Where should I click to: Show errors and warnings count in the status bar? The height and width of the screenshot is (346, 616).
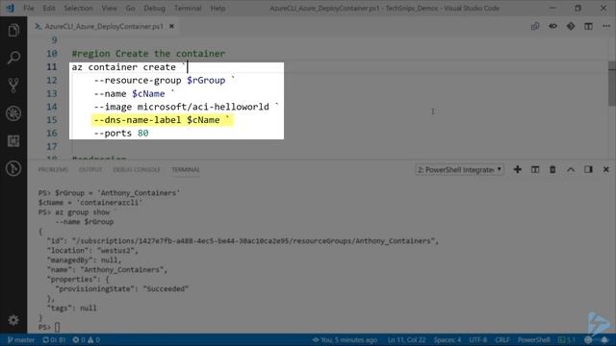tap(86, 339)
